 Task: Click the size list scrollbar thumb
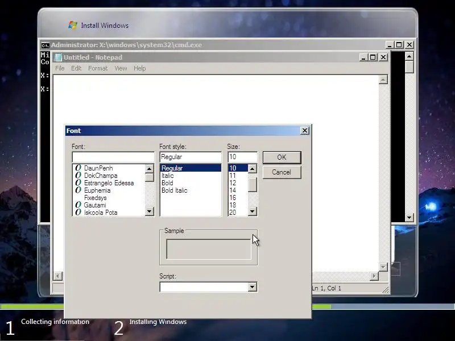coord(253,185)
